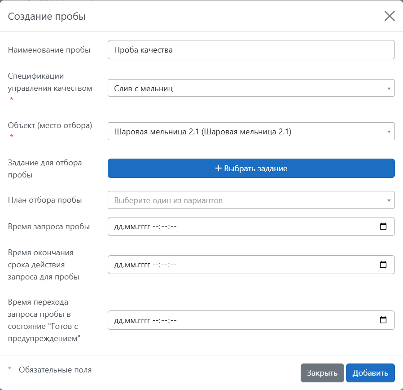The width and height of the screenshot is (403, 390).
Task: Open calendar for "Готов с предупреждением" time field
Action: pos(383,320)
